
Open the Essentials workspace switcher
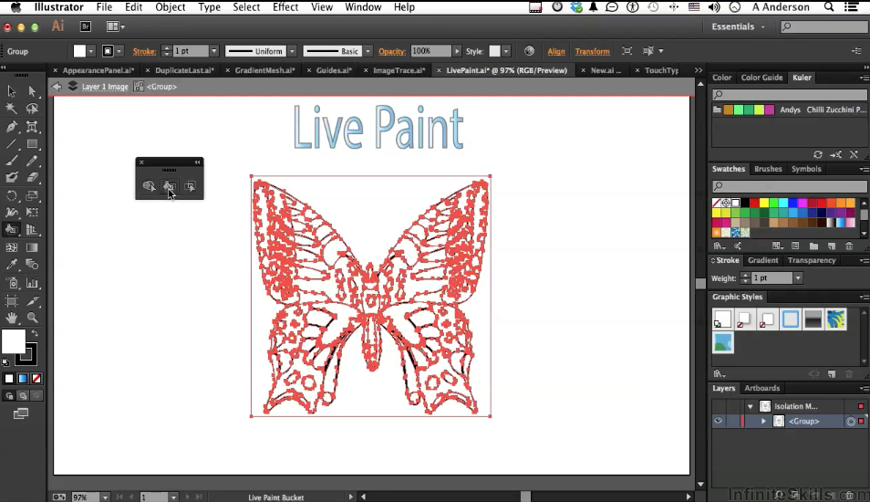coord(738,26)
